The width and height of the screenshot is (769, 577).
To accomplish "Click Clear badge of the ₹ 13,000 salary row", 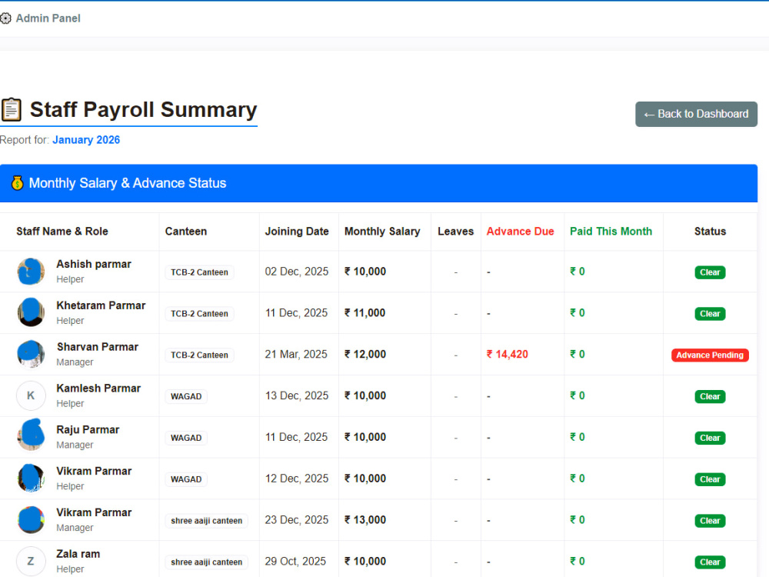I will [x=710, y=521].
